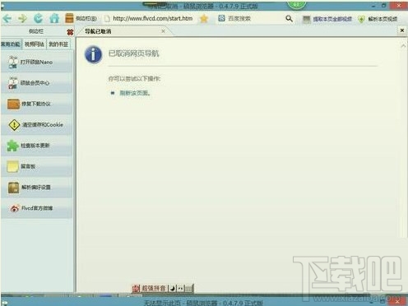Click the 百度搜索 search box
Screen dimensions: 408x306
[251, 18]
